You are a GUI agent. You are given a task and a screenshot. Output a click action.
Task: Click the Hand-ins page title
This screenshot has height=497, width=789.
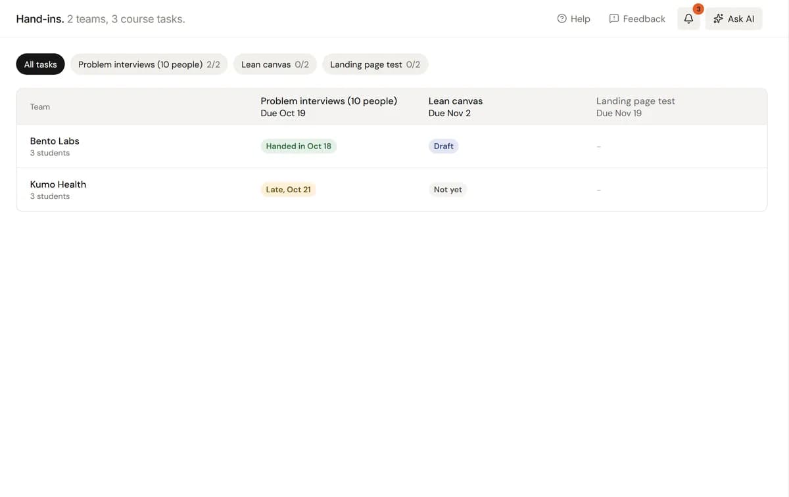(x=40, y=19)
